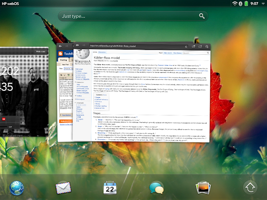This screenshot has width=267, height=200.
Task: Open the Discussion tab on Wikipedia
Action: coord(102,52)
